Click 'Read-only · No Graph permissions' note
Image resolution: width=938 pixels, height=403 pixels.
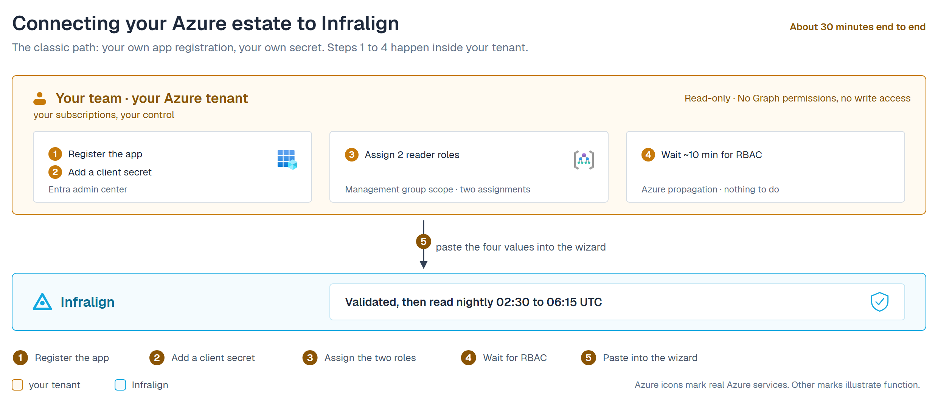[797, 98]
